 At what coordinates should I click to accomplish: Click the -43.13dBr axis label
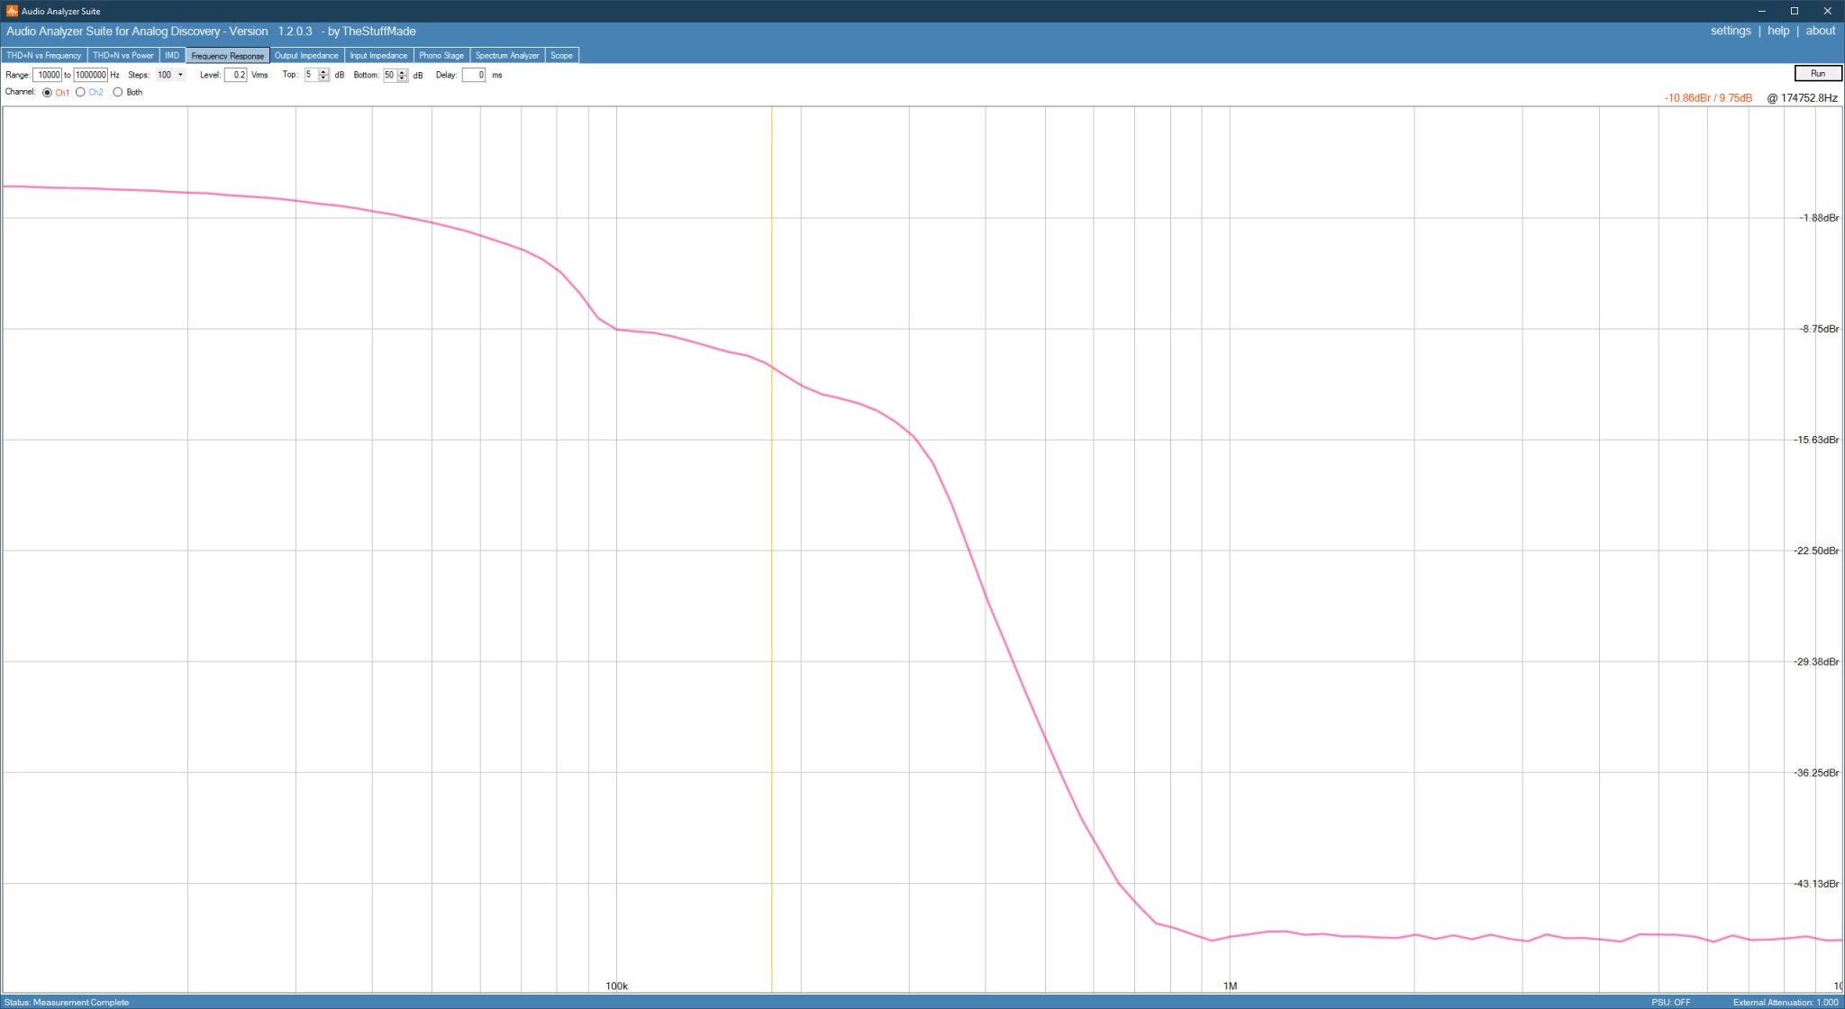click(1817, 884)
